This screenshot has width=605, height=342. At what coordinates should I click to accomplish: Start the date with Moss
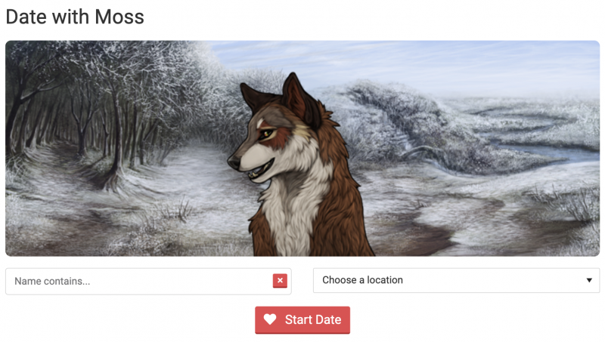302,320
